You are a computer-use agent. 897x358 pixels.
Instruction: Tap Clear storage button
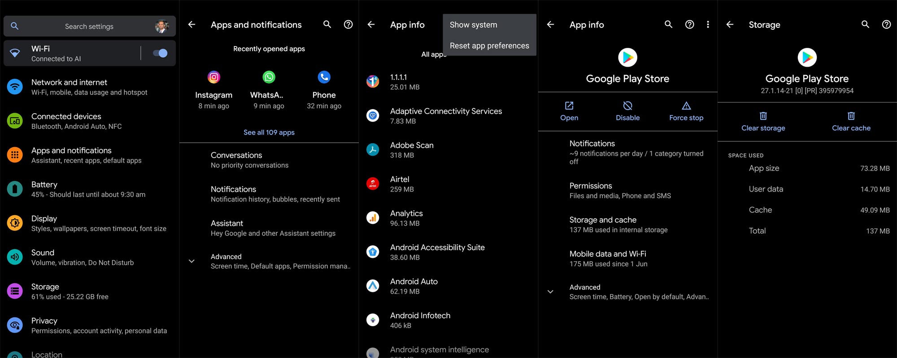[763, 122]
